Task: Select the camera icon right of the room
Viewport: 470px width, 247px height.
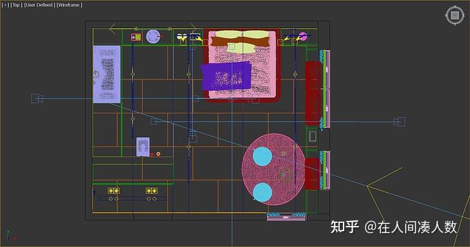Action: [399, 122]
